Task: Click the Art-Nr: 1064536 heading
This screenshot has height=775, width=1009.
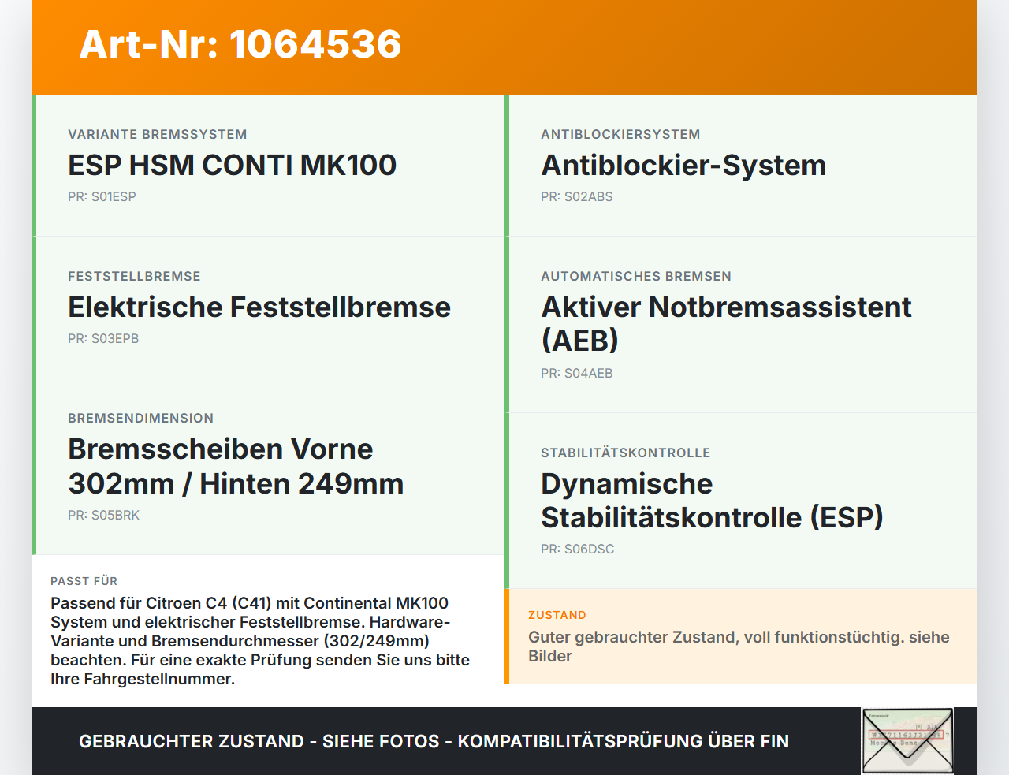Action: coord(240,44)
